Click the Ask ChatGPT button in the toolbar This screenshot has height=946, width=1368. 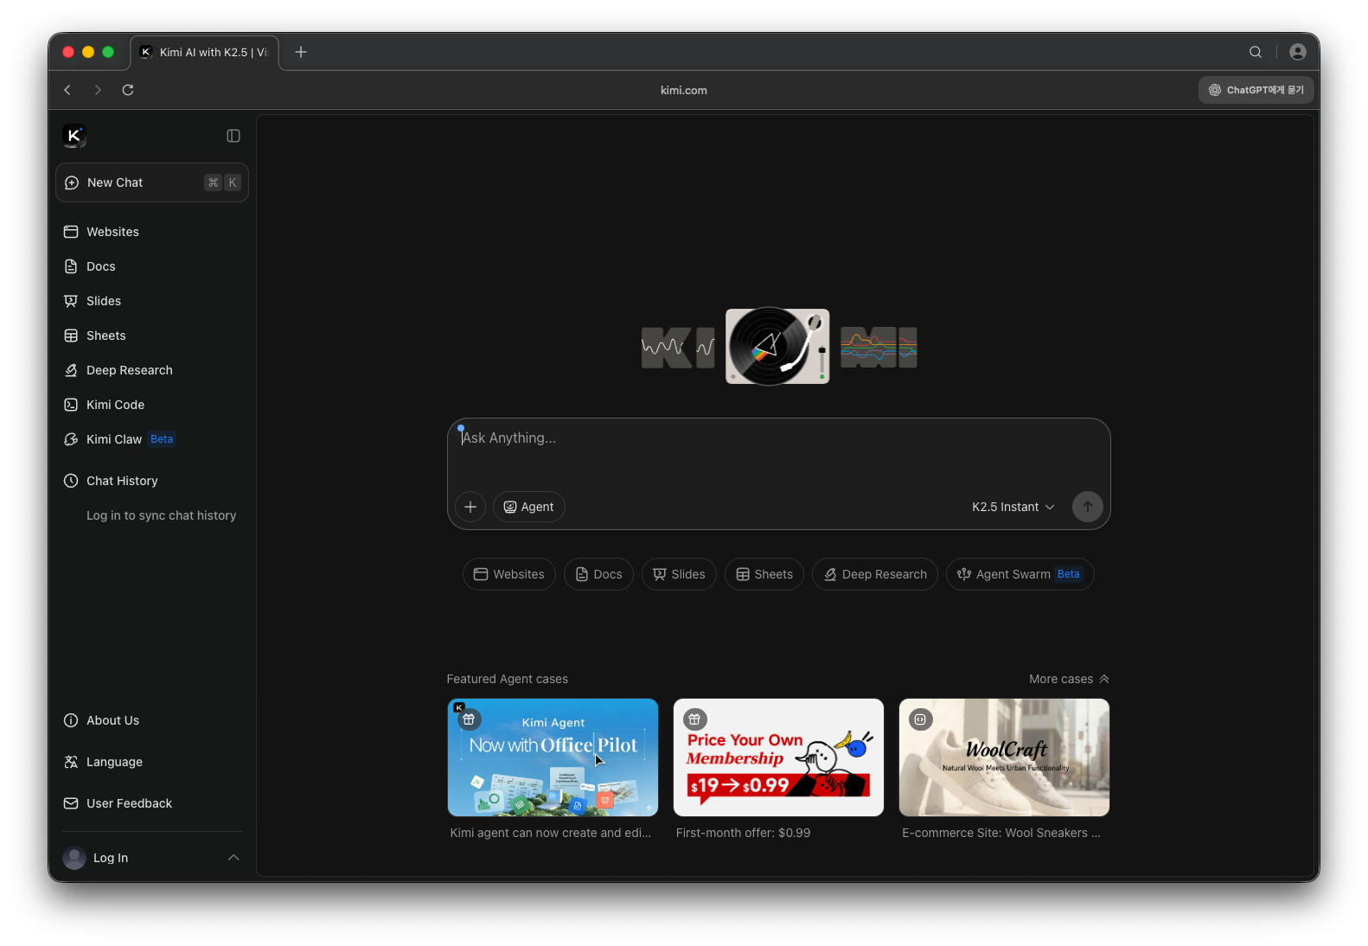click(x=1256, y=90)
